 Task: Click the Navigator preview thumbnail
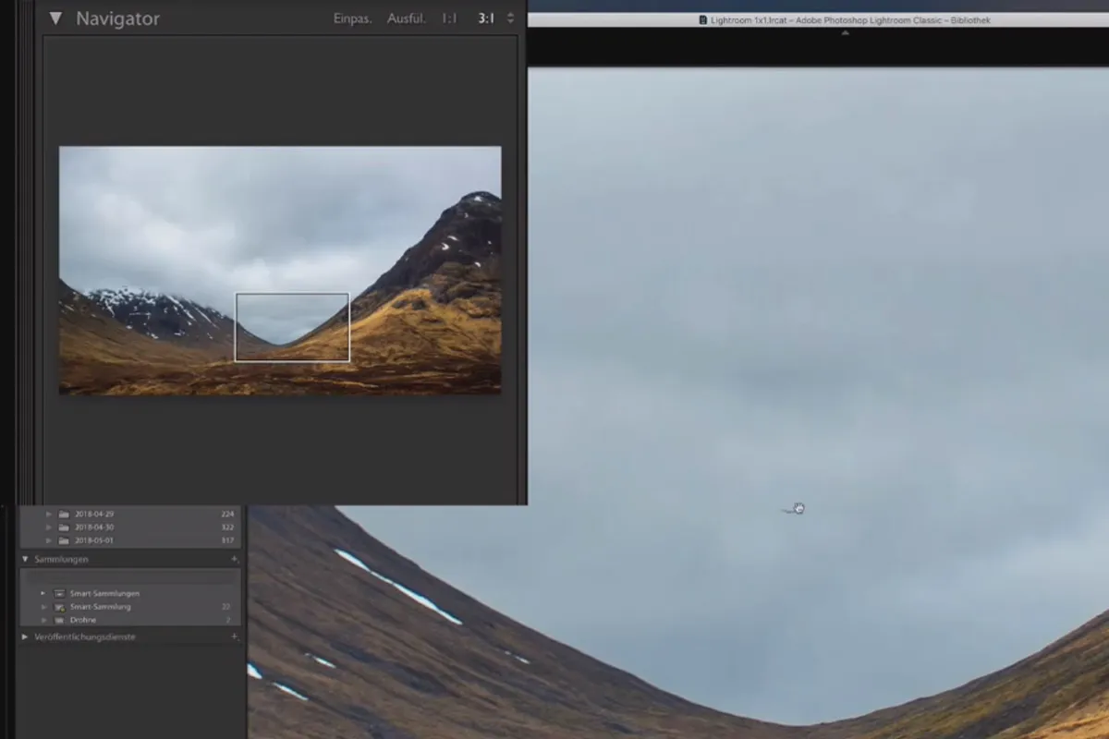(x=280, y=271)
